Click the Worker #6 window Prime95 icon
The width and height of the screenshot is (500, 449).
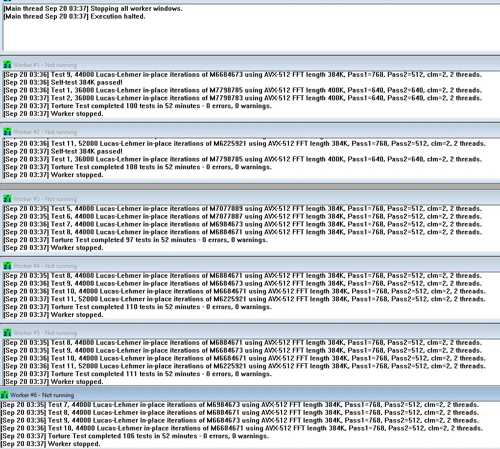coord(4,395)
